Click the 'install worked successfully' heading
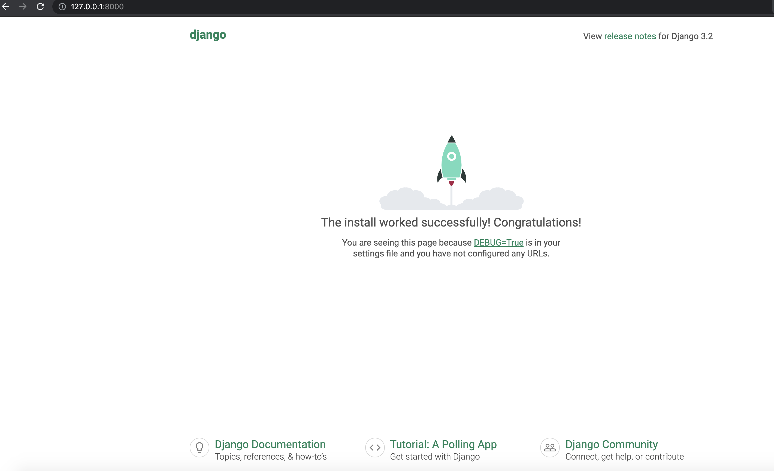The width and height of the screenshot is (774, 471). (x=451, y=222)
